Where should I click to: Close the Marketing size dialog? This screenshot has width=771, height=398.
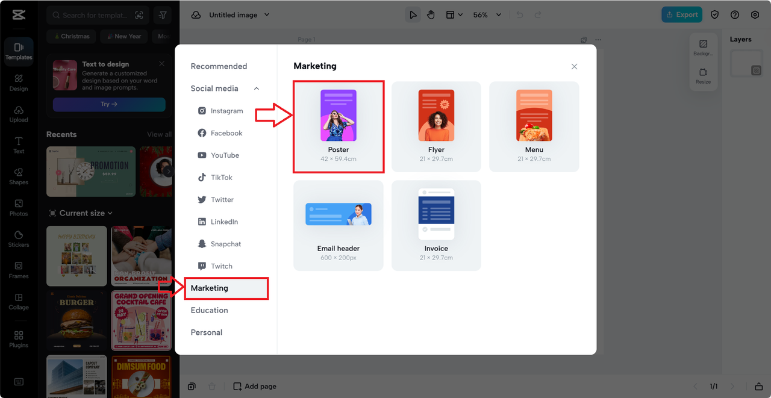(574, 66)
